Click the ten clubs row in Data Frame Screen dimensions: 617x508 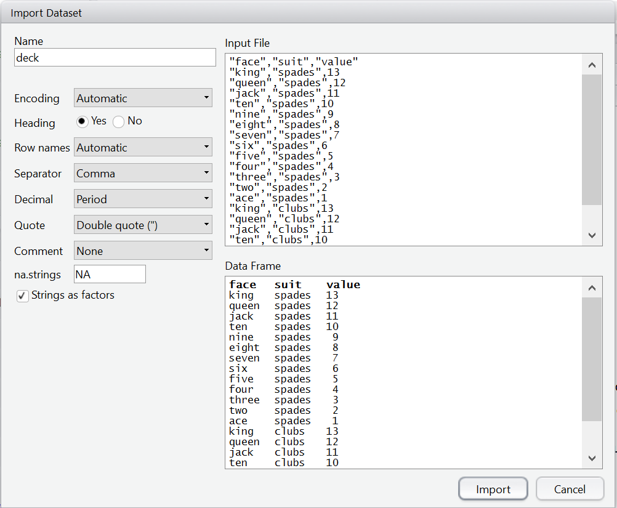284,463
